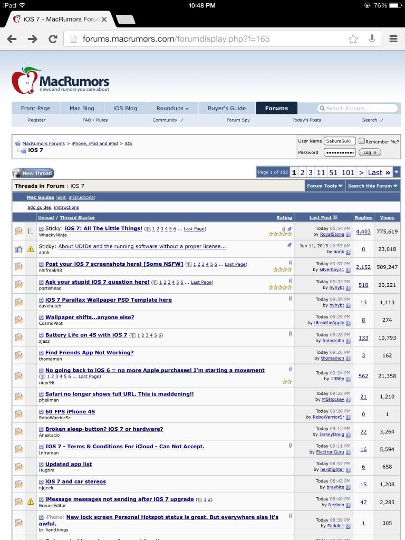Tap the browser forward arrow

[x=32, y=38]
